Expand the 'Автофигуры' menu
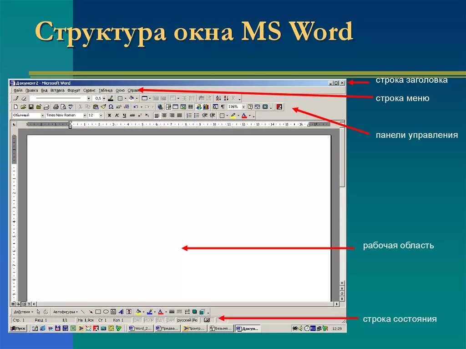The height and width of the screenshot is (349, 466). click(x=66, y=312)
